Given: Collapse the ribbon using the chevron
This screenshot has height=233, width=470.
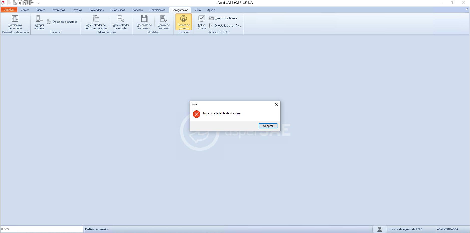Looking at the screenshot, I should tap(467, 9).
